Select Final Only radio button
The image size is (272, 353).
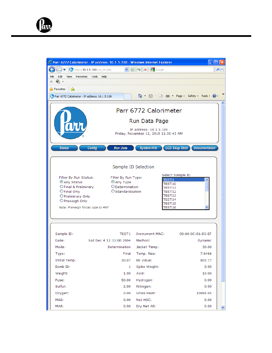[x=62, y=191]
